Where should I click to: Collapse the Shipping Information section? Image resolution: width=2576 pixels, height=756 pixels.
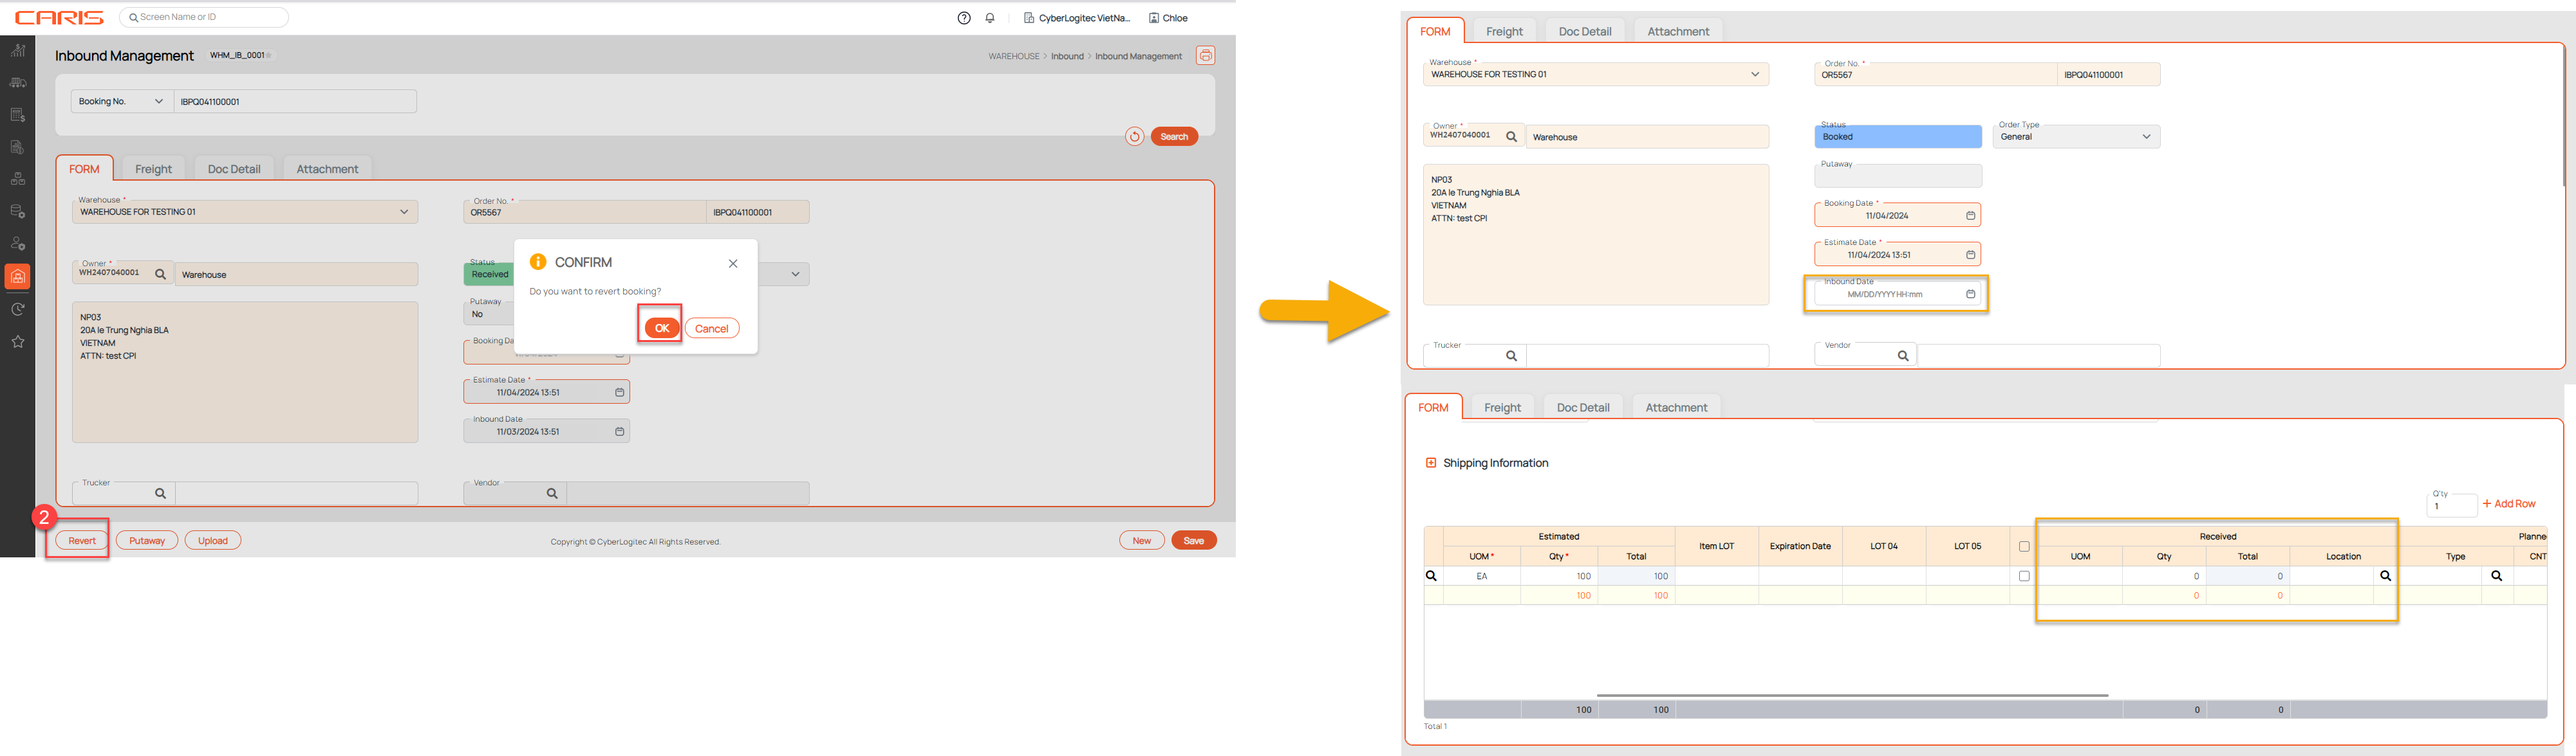[x=1431, y=464]
